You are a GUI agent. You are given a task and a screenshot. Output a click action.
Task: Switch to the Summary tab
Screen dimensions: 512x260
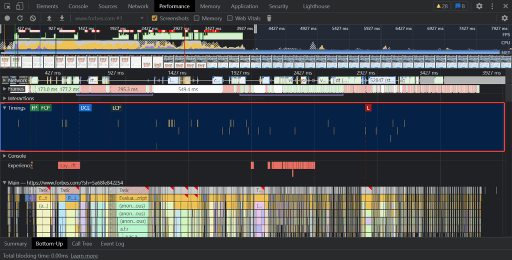[x=15, y=244]
